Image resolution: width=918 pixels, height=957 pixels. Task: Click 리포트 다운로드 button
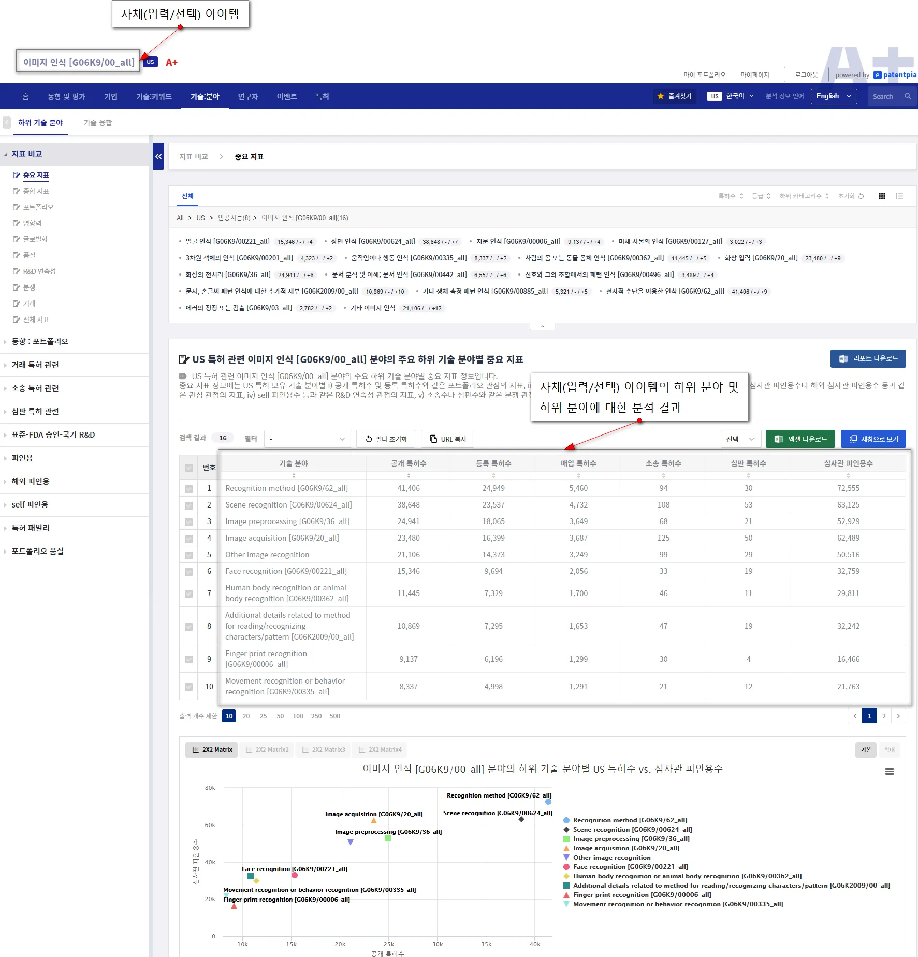868,358
